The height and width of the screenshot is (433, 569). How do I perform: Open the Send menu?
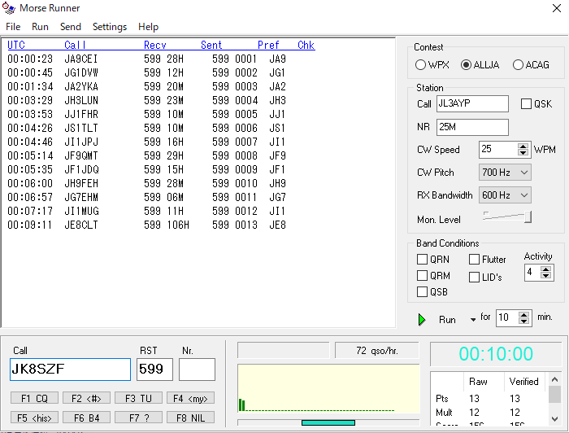coord(71,27)
